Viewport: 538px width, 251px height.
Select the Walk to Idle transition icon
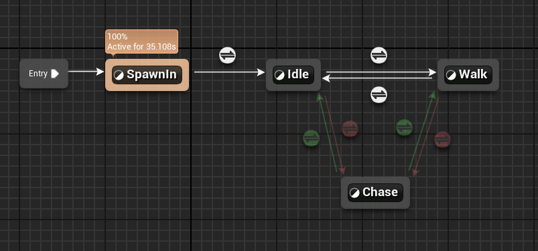[379, 94]
